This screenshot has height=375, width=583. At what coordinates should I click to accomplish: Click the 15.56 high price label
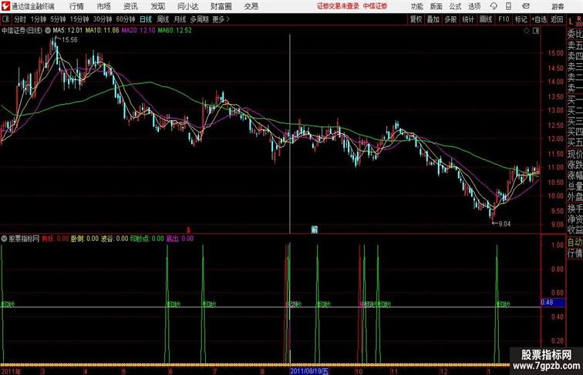(69, 40)
